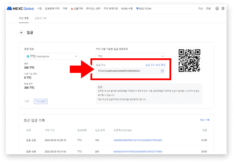Open the first transaction ID link
This screenshot has width=234, height=163.
(x=137, y=140)
